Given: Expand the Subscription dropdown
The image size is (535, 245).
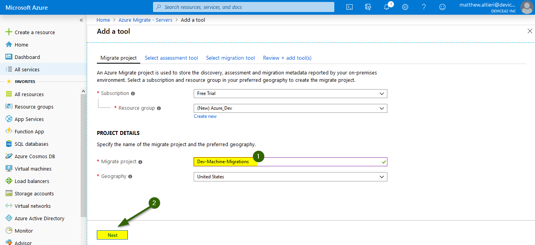Looking at the screenshot, I should tap(290, 93).
